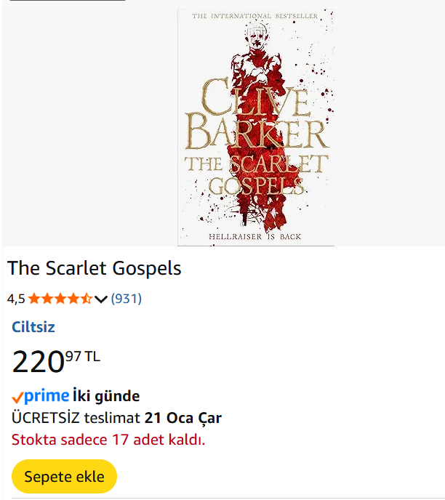
Task: Open The Scarlet Gospels title link
Action: click(x=95, y=268)
